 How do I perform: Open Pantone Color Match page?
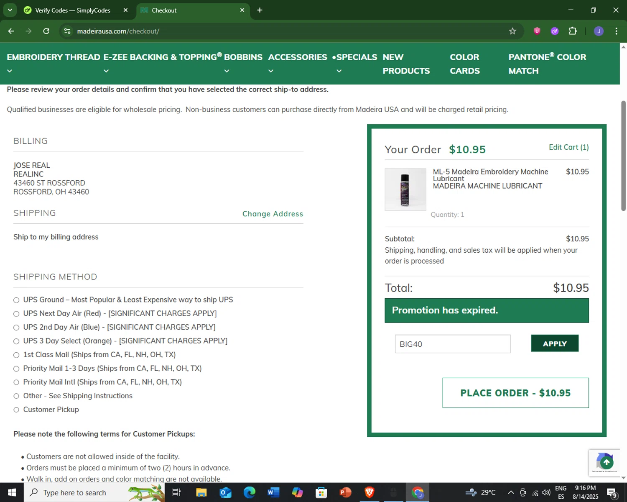pyautogui.click(x=547, y=64)
